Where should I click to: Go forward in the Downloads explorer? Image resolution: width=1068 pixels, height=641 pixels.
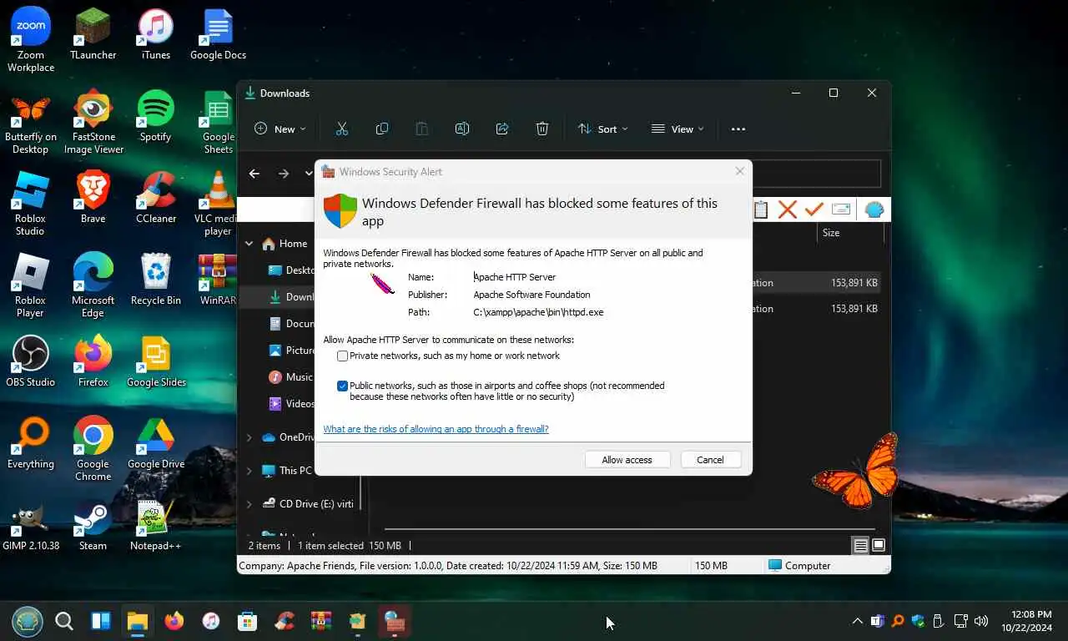click(x=284, y=174)
